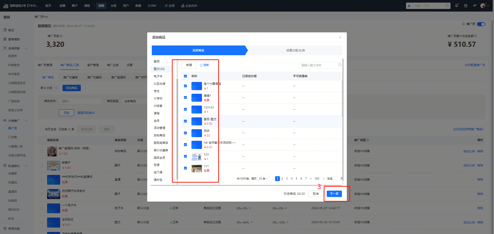Click the 概况 sidebar icon

point(5,30)
